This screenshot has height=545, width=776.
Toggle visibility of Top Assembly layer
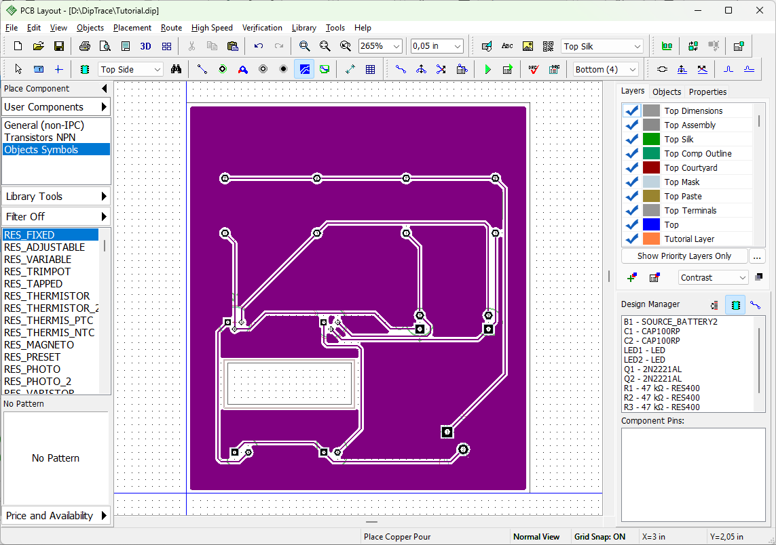631,125
